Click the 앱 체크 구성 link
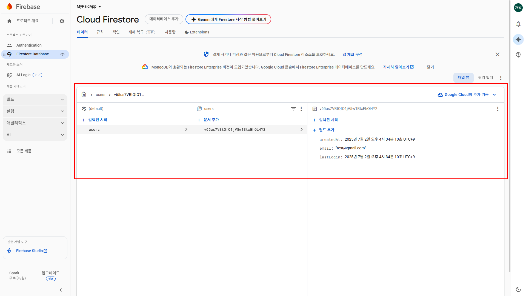This screenshot has width=526, height=296. pos(352,55)
